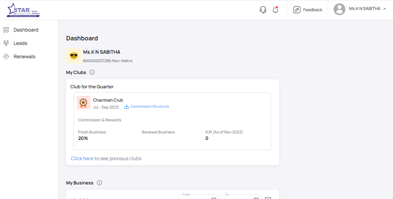The height and width of the screenshot is (199, 393).
Task: Go to Leads in the sidebar
Action: tap(20, 43)
